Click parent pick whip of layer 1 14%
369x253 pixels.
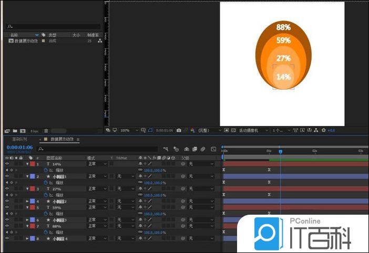point(183,164)
